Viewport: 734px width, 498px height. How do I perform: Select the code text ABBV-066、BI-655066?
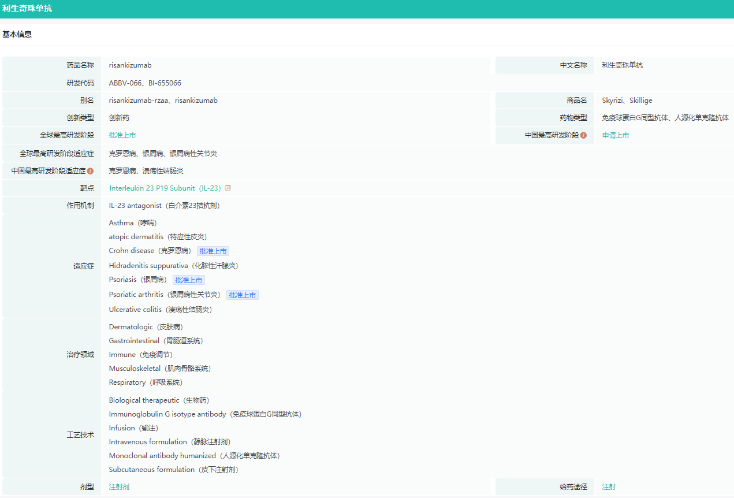(145, 83)
